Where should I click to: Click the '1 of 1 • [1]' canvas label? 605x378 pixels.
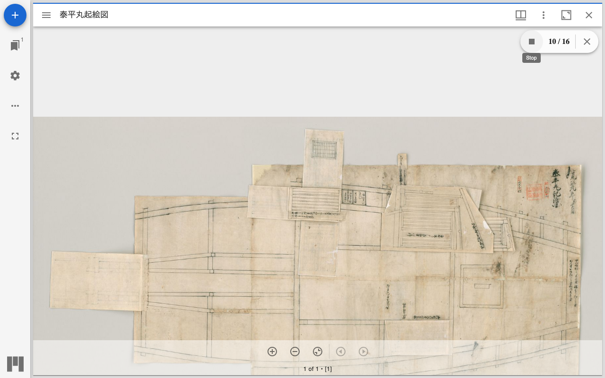coord(318,369)
